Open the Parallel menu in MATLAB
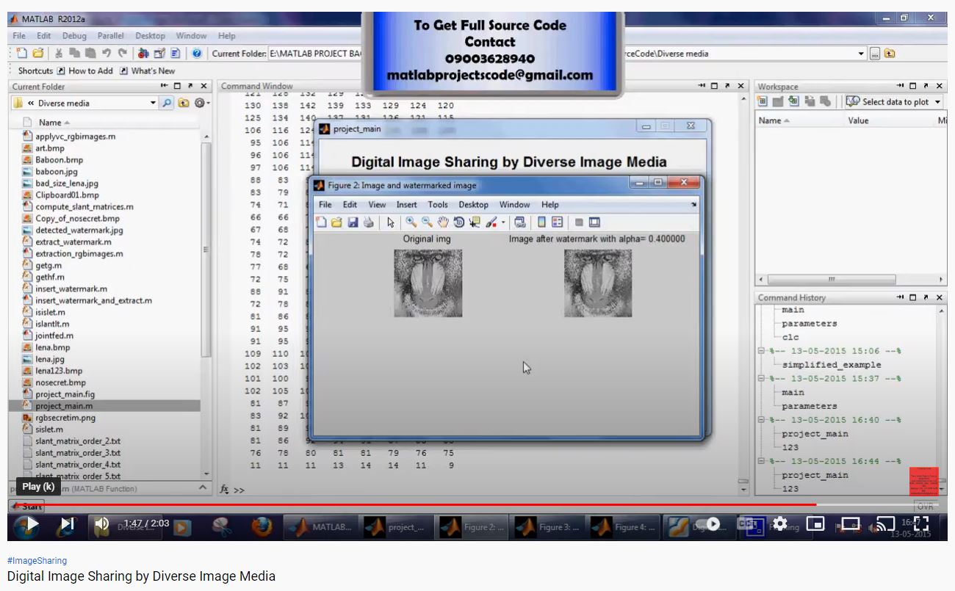This screenshot has width=955, height=591. click(111, 35)
